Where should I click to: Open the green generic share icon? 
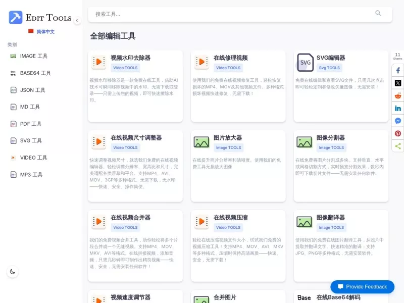pos(398,146)
